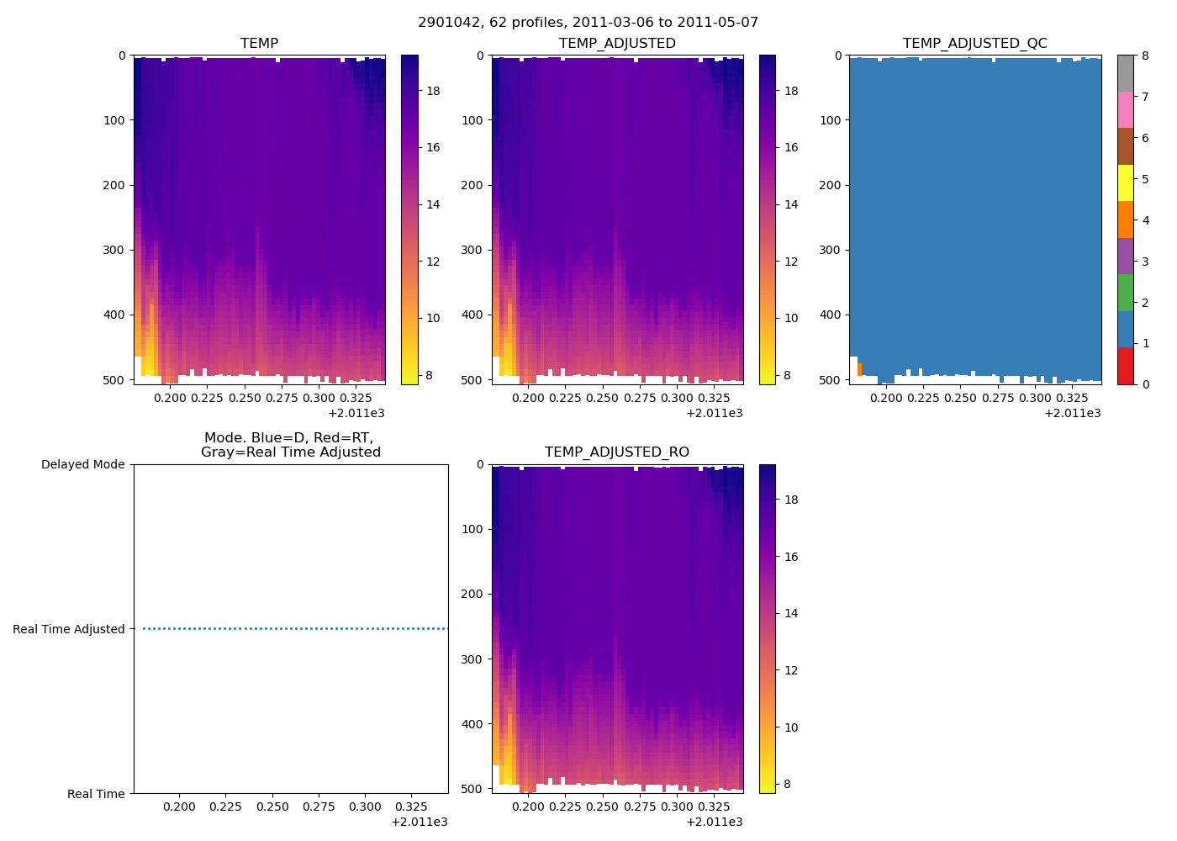
Task: Click the orange segment of QC colorbar
Action: 1125,220
